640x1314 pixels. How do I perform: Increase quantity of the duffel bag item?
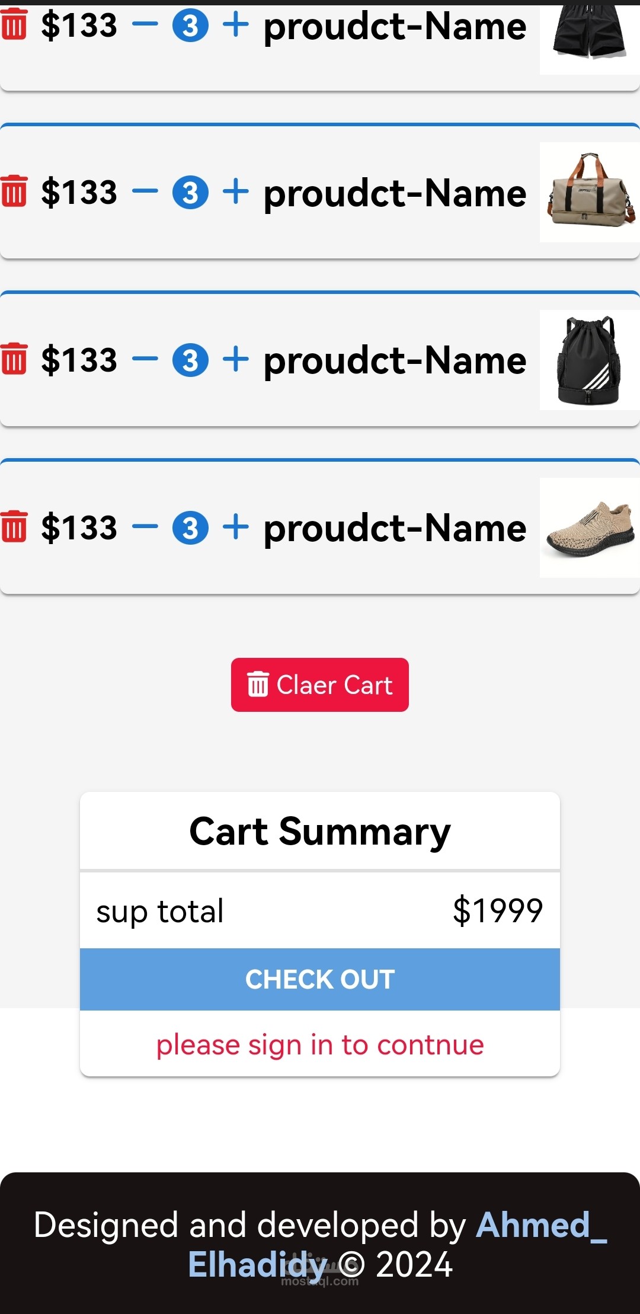point(236,191)
